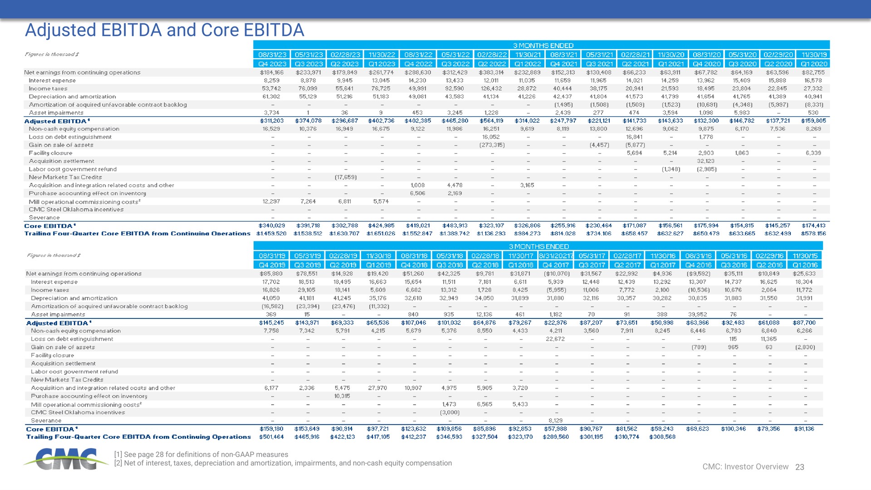Select trailing four-quarter value '$501,464'

click(271, 437)
